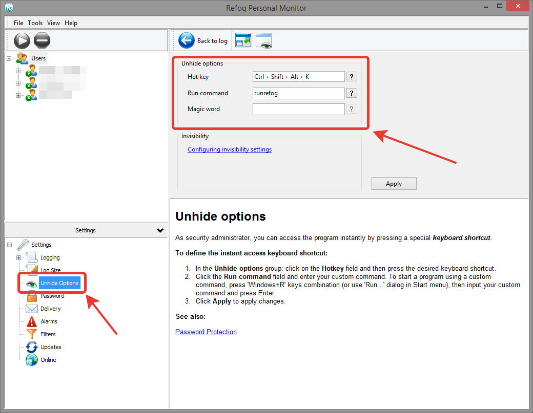Click the hide program eye toolbar icon
The width and height of the screenshot is (533, 413).
tap(264, 40)
